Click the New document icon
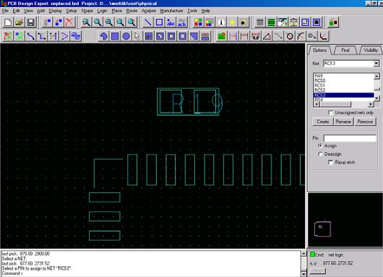The width and height of the screenshot is (383, 277). point(7,22)
